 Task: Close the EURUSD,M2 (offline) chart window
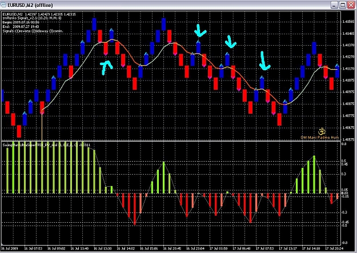tap(351, 5)
